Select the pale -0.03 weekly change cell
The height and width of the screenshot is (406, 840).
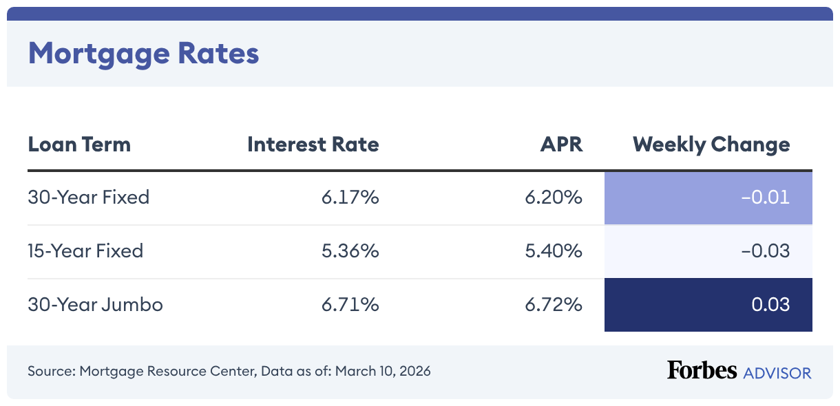tap(708, 251)
